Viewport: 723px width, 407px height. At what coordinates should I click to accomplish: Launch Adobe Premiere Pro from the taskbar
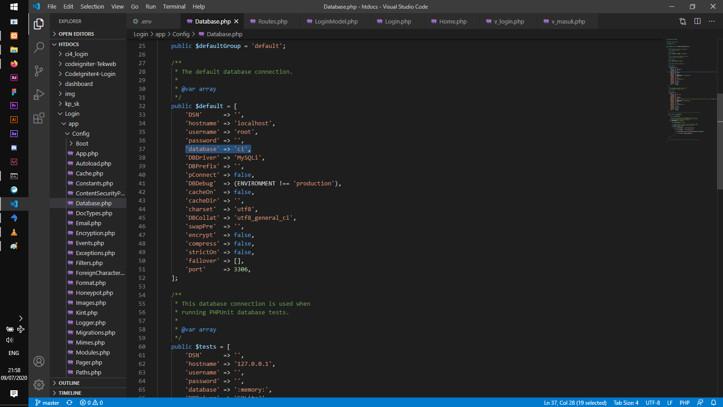pos(14,105)
